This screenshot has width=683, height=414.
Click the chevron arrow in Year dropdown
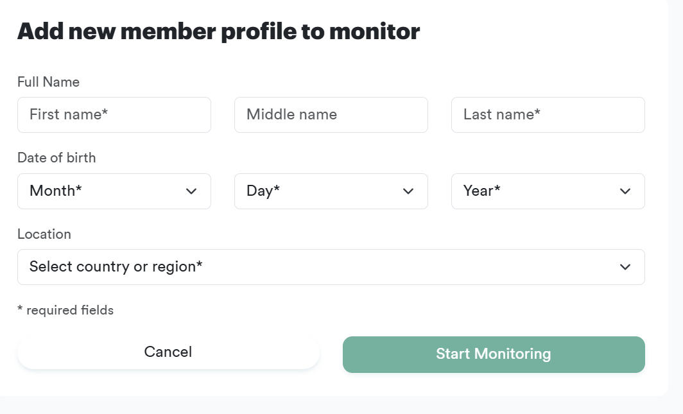(625, 191)
